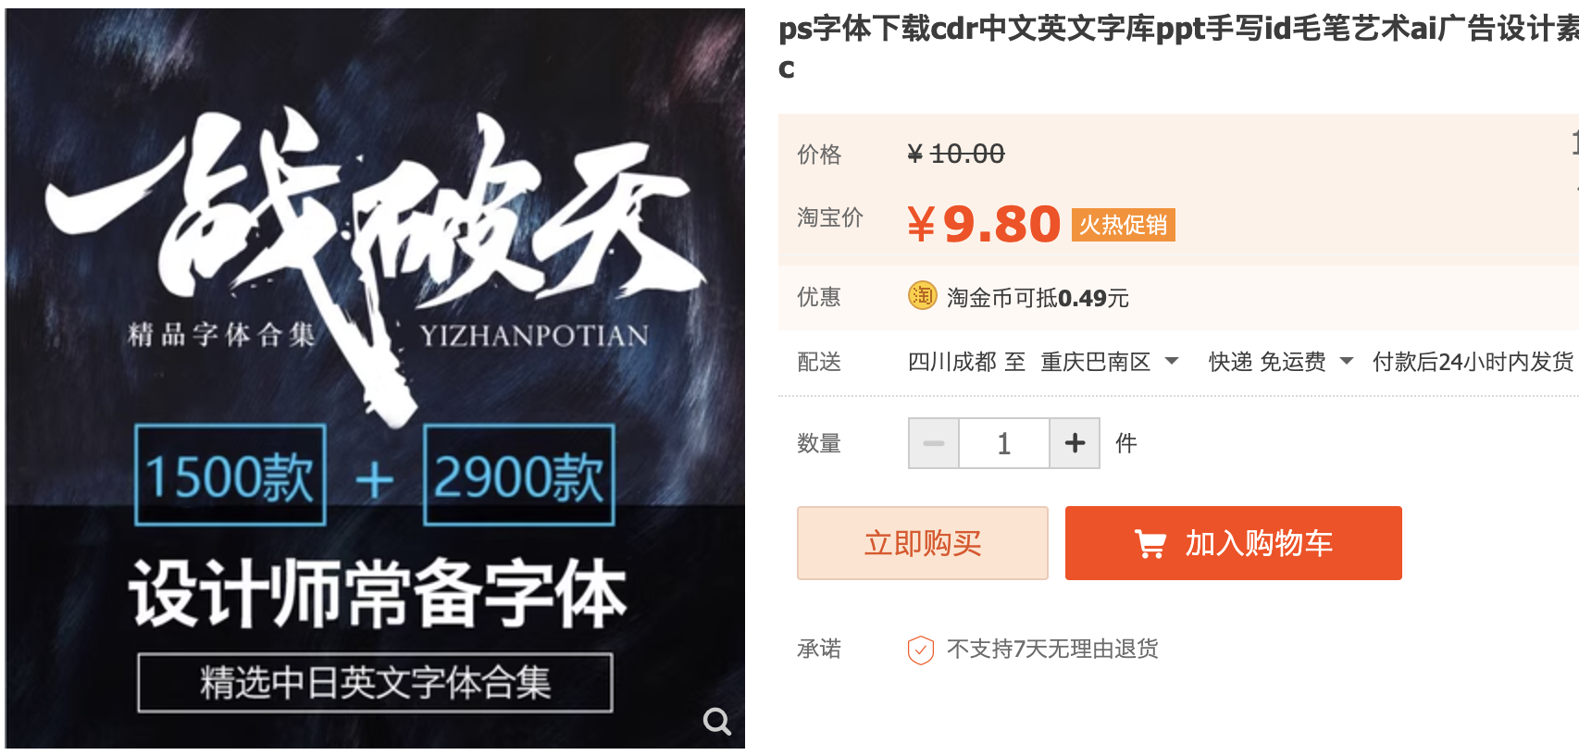Open the 重庆巴南区 destination dropdown
The width and height of the screenshot is (1579, 755).
click(1110, 362)
